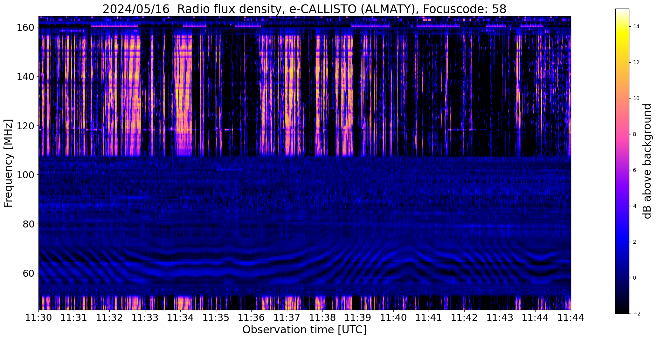Click the 11:37 time tick label
657x339 pixels.
(287, 317)
